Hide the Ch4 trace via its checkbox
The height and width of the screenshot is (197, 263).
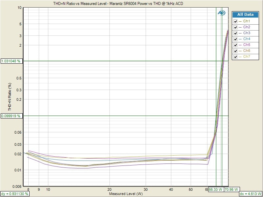click(x=235, y=39)
